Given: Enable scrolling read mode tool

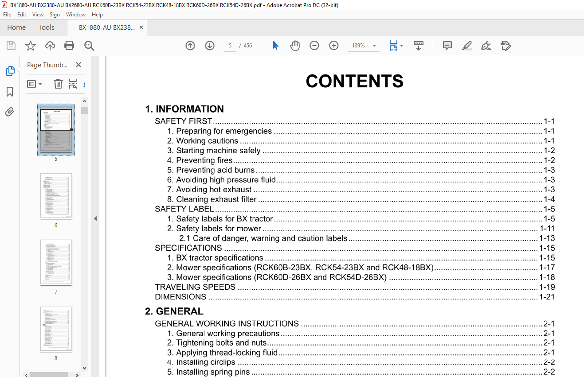Looking at the screenshot, I should [419, 46].
